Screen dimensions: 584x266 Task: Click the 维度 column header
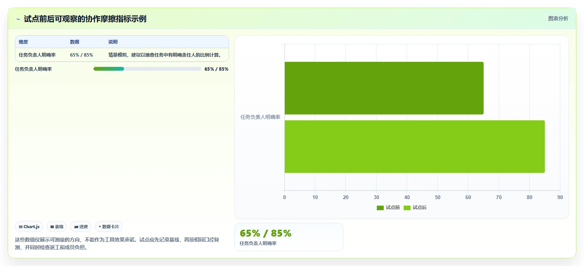(x=23, y=42)
